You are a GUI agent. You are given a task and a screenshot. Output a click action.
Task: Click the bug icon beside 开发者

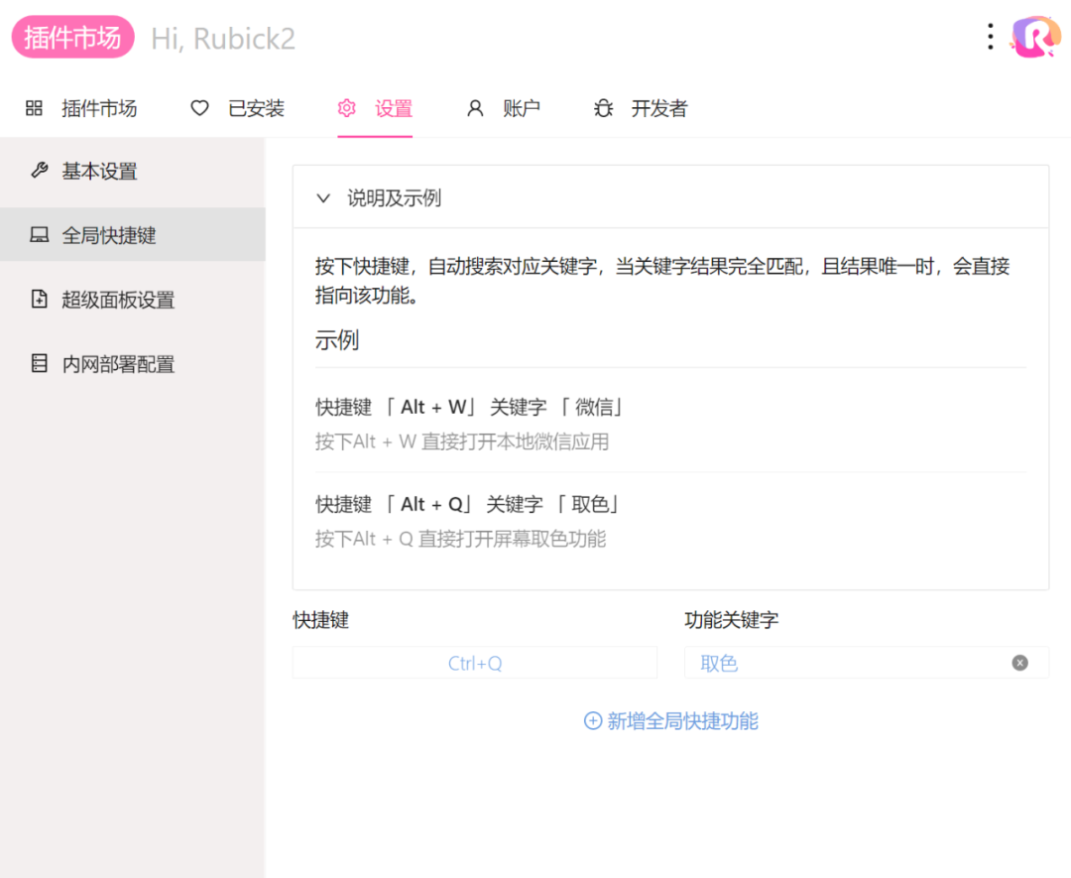tap(603, 108)
